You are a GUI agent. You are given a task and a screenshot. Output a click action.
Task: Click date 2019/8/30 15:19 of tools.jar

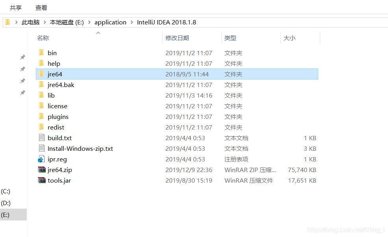(189, 181)
